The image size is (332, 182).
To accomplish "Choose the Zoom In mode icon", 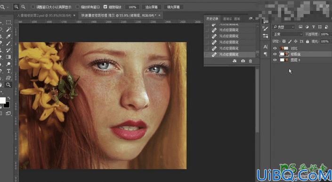I will click(x=16, y=7).
